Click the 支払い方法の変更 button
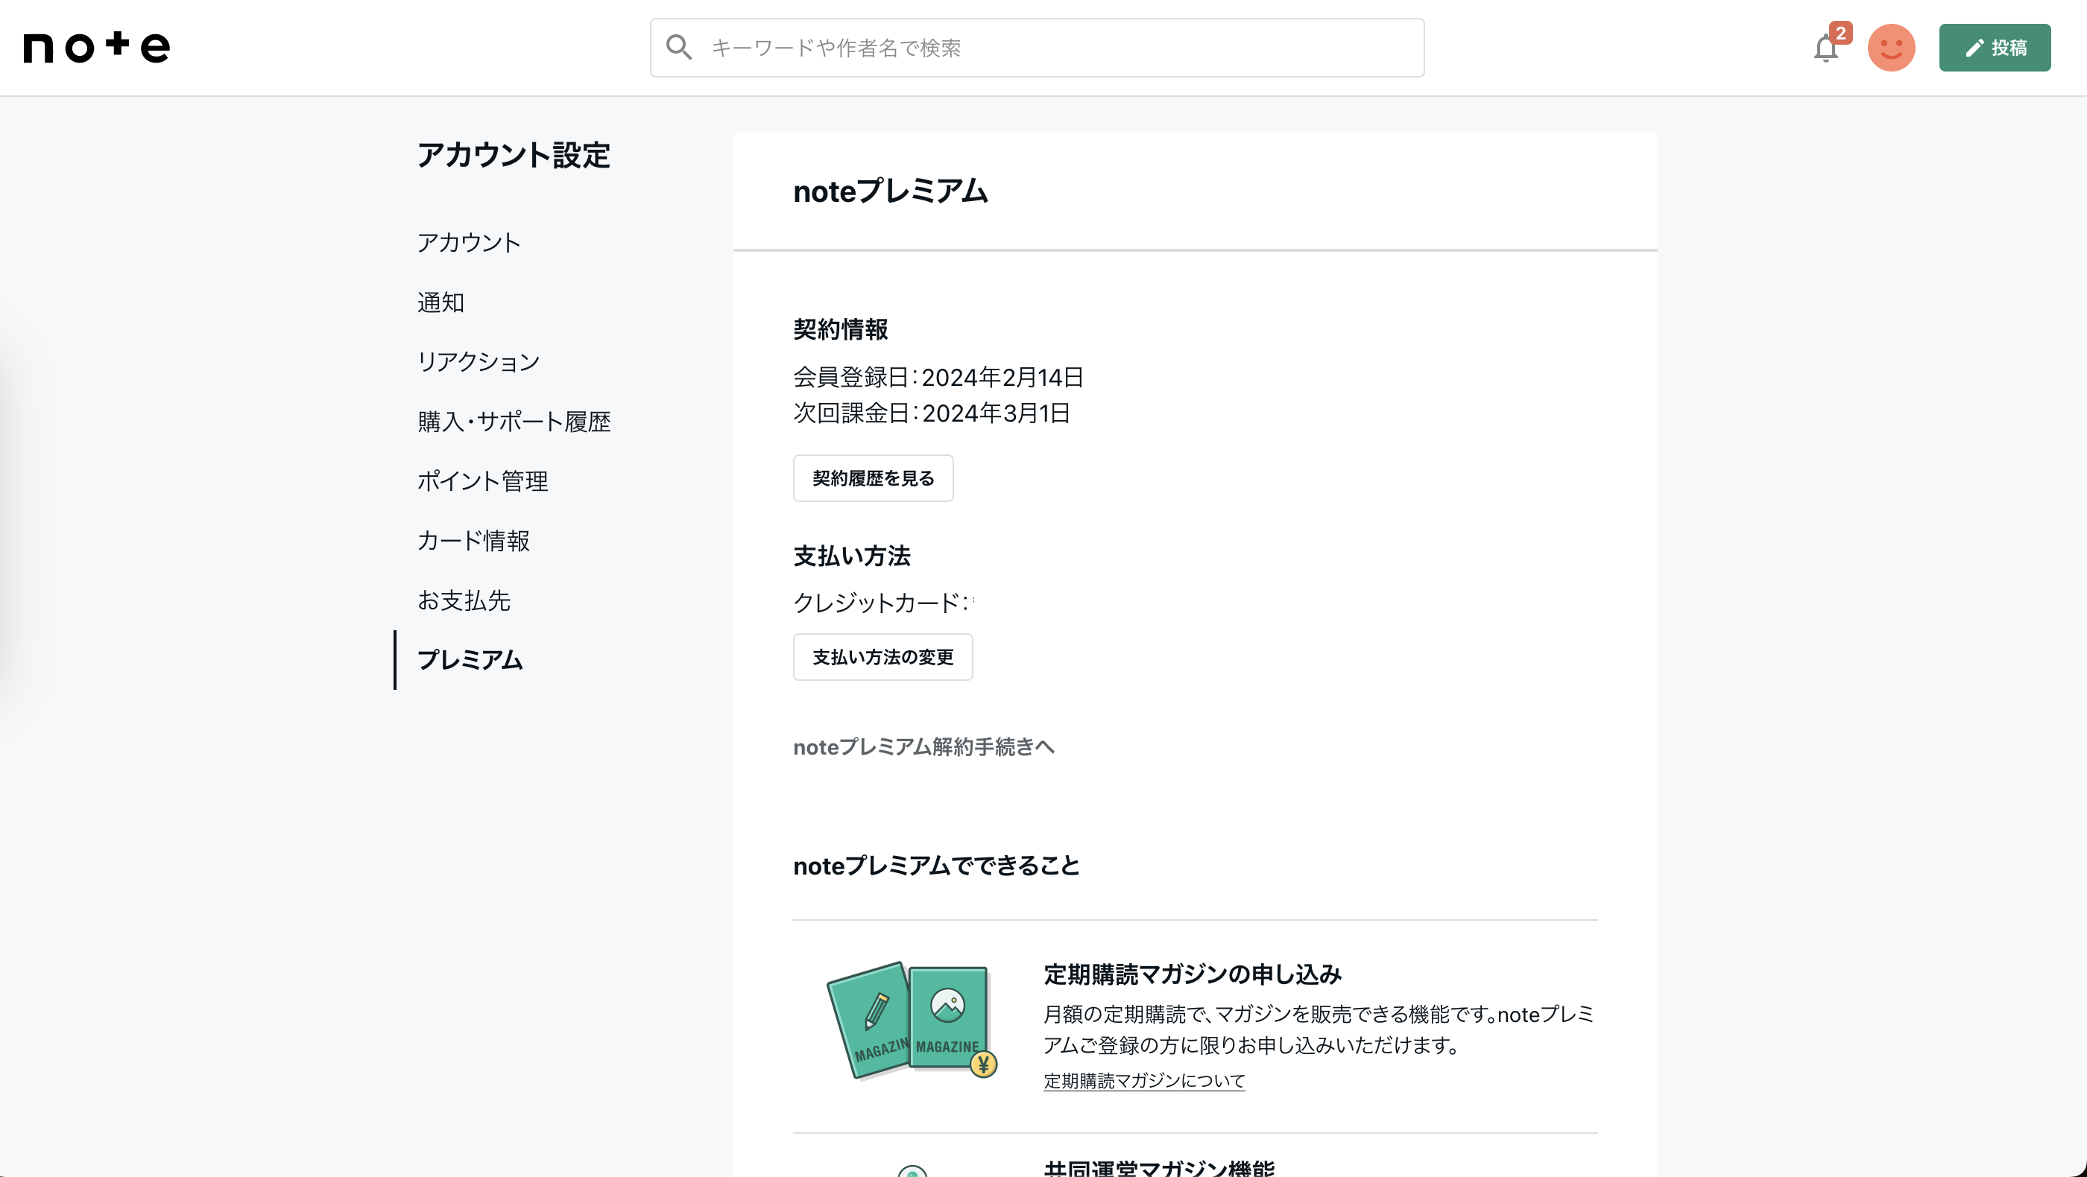Screen dimensions: 2087x1177 [x=883, y=657]
